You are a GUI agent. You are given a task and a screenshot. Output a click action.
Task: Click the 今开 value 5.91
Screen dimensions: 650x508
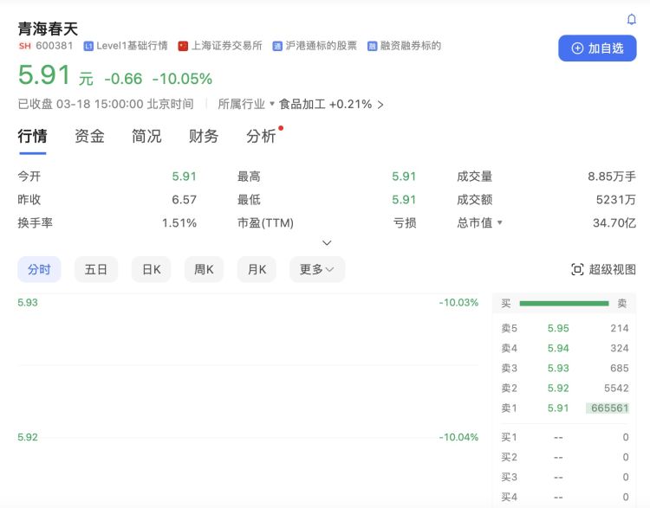tap(184, 177)
